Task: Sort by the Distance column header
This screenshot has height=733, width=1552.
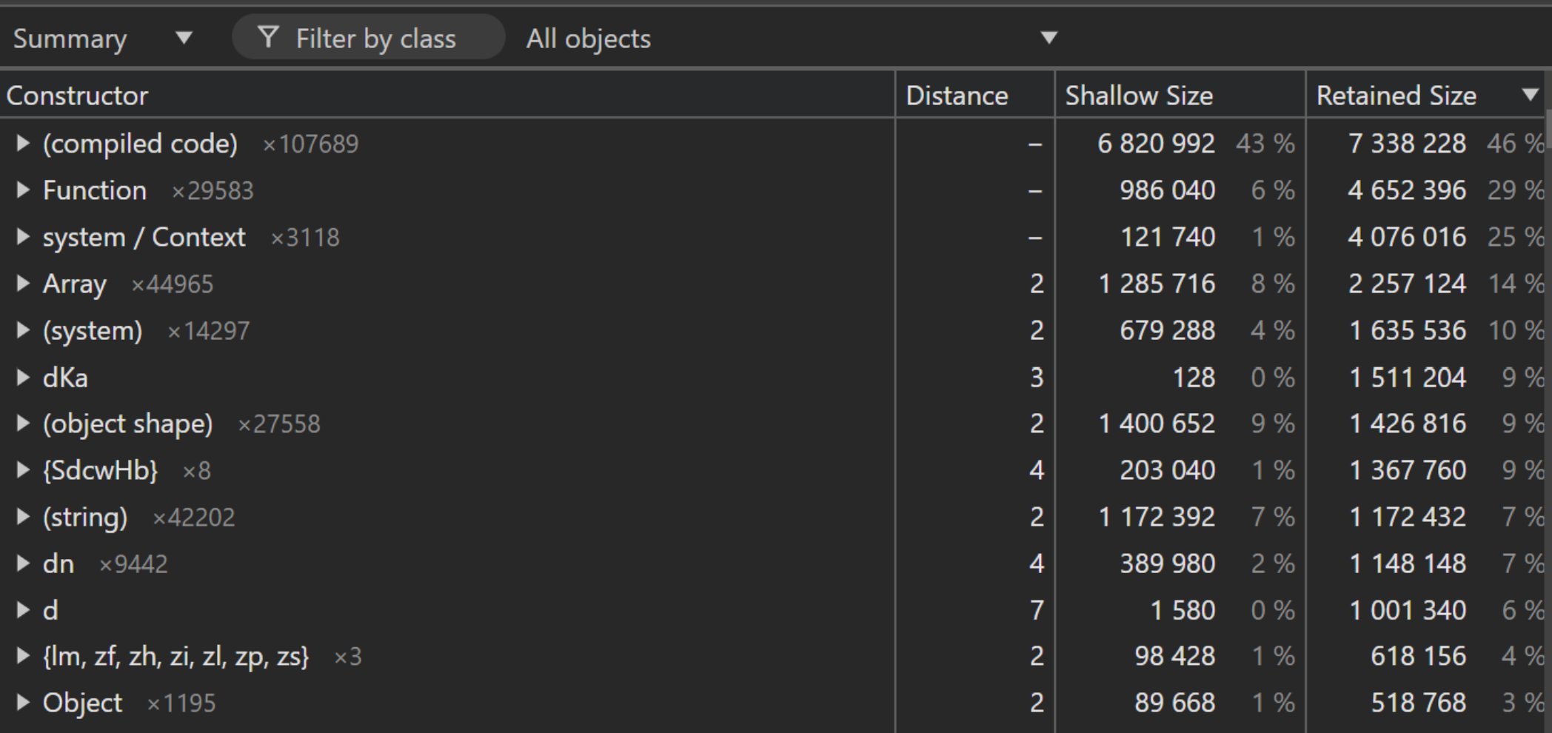Action: [x=957, y=96]
